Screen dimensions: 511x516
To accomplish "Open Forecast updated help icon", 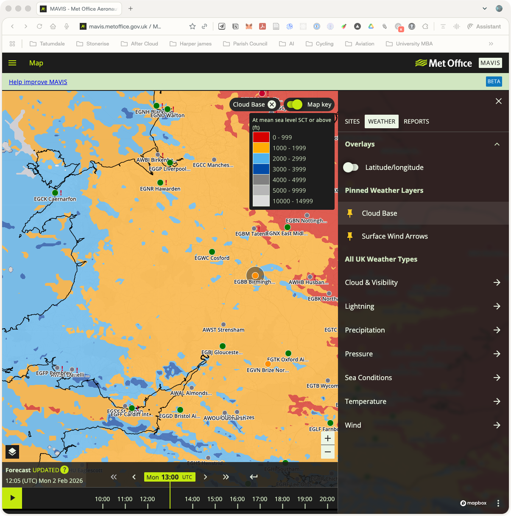I will 64,470.
